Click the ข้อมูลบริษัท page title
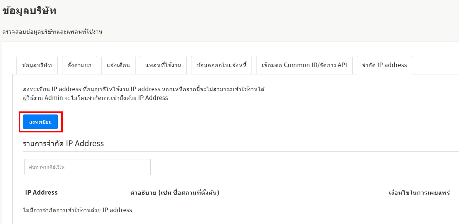Image resolution: width=459 pixels, height=224 pixels. (x=29, y=11)
